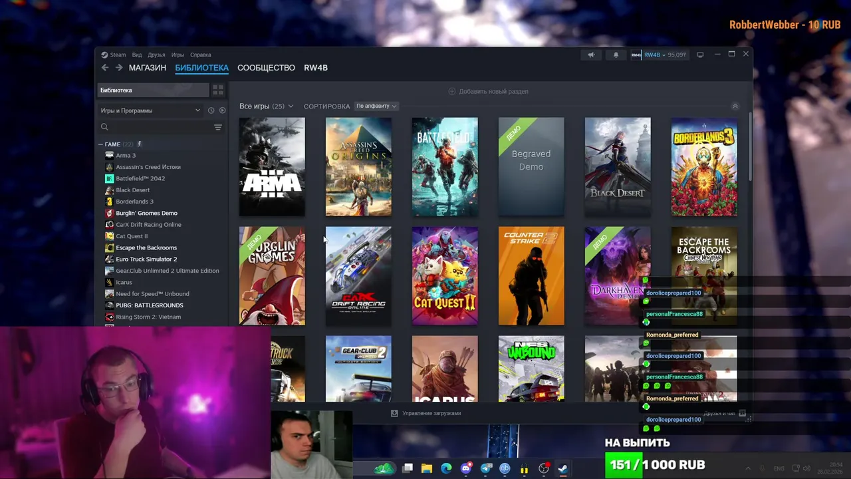This screenshot has height=479, width=851.
Task: Open the RW4B profile tab
Action: [316, 68]
